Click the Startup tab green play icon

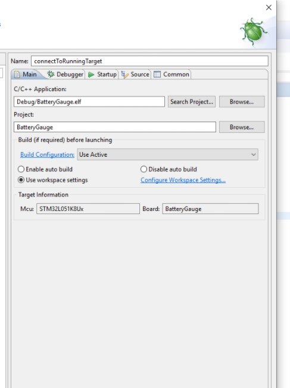coord(91,75)
